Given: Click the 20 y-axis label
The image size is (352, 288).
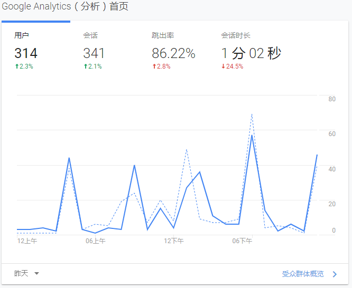Looking at the screenshot, I should pos(332,204).
